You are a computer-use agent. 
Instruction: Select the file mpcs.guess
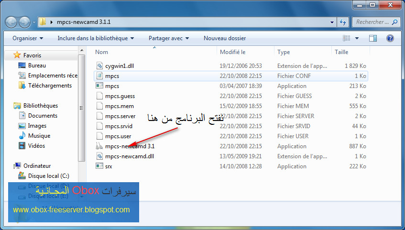[x=120, y=96]
